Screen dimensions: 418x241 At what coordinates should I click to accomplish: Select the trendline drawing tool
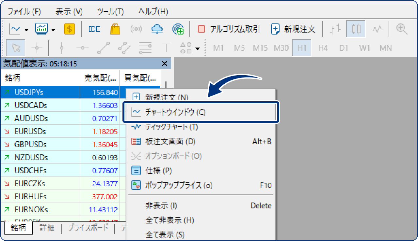click(104, 48)
